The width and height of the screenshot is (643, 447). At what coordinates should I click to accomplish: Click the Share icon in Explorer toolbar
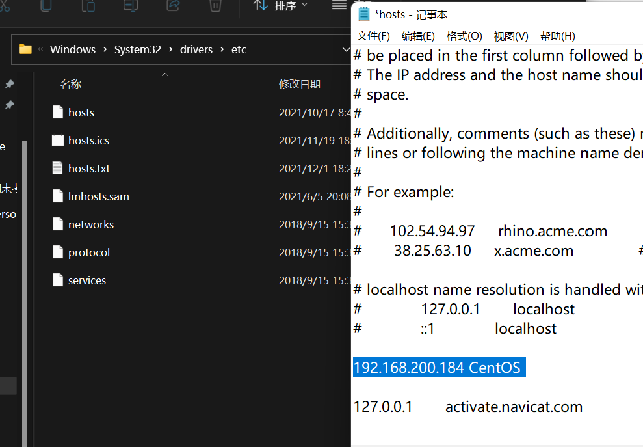[172, 7]
